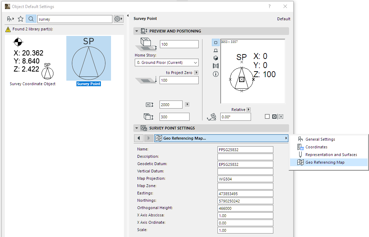Toggle the boxed X mirror option
Screen dimensions: 369x237
click(x=274, y=117)
